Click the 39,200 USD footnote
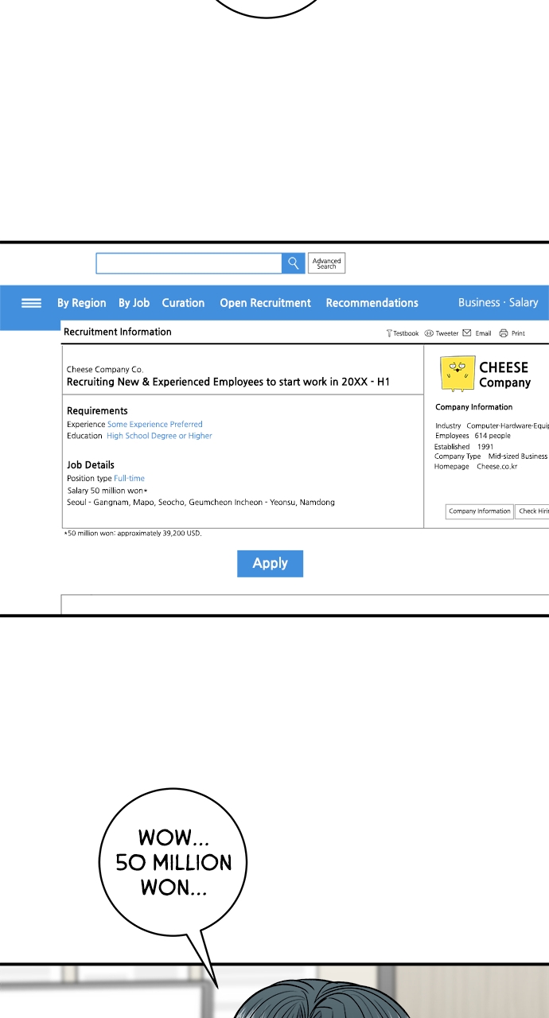This screenshot has width=549, height=1018. click(133, 534)
